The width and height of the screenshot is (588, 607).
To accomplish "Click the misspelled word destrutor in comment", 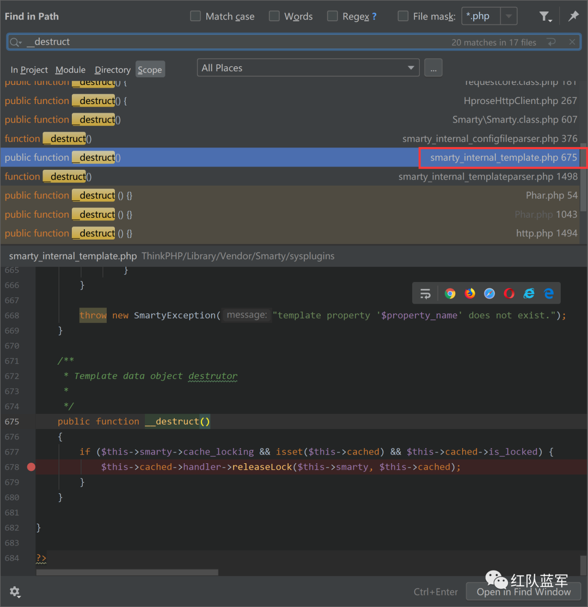I will [213, 376].
